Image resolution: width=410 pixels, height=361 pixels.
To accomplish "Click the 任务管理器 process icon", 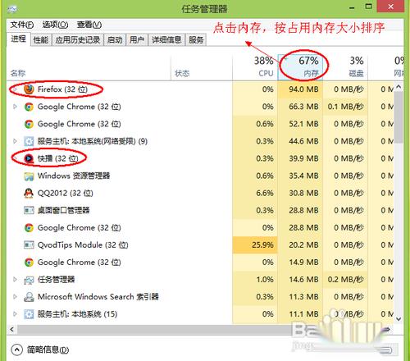I will [29, 280].
